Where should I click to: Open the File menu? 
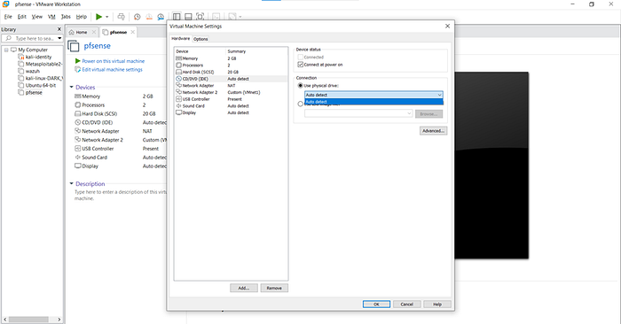click(x=8, y=17)
